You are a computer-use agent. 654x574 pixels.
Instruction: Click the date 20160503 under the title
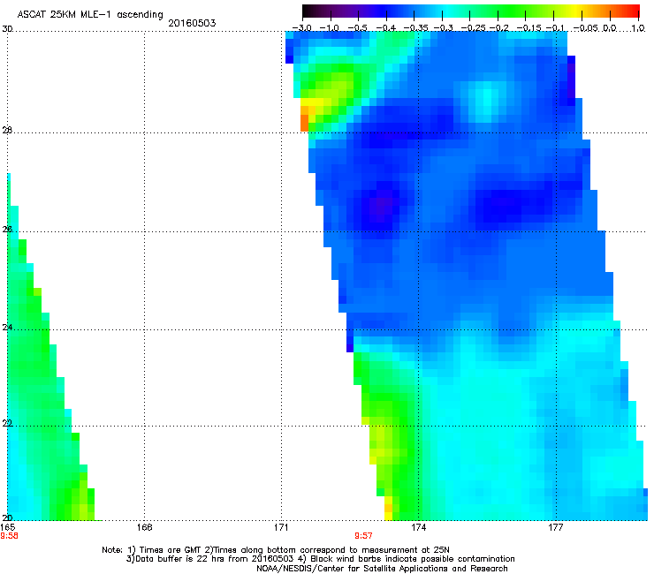pos(192,23)
